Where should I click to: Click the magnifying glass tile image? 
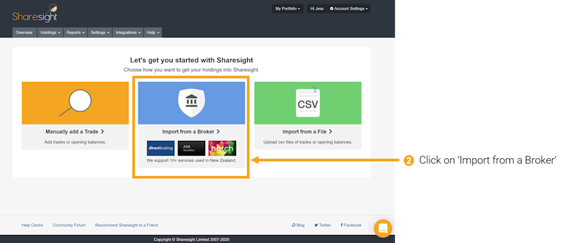(x=75, y=103)
